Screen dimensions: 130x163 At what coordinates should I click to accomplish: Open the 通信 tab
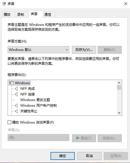48,14
